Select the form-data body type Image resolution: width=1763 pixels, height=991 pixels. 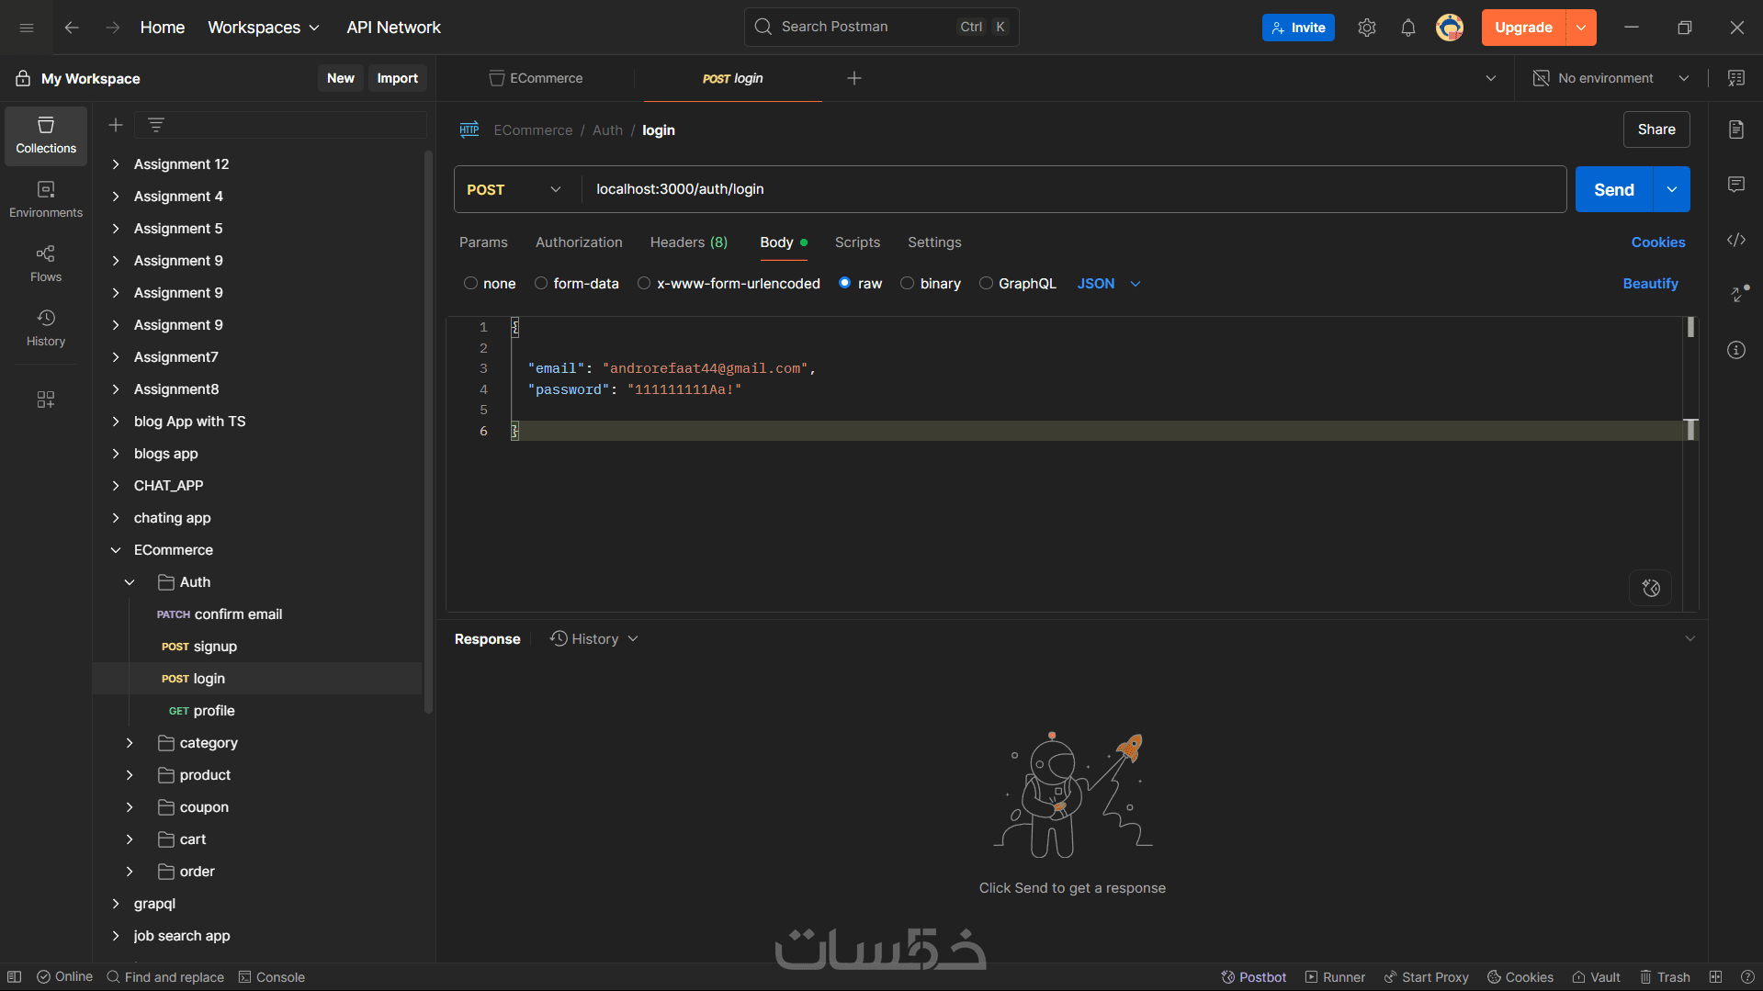[541, 284]
